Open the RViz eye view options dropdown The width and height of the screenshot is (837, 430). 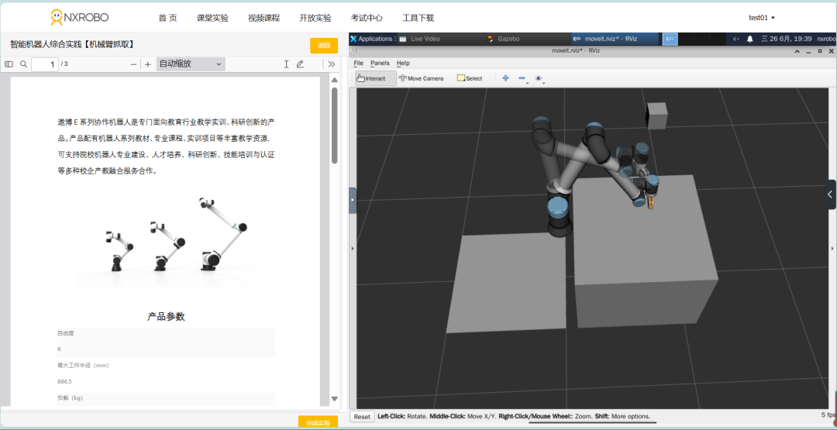[539, 78]
